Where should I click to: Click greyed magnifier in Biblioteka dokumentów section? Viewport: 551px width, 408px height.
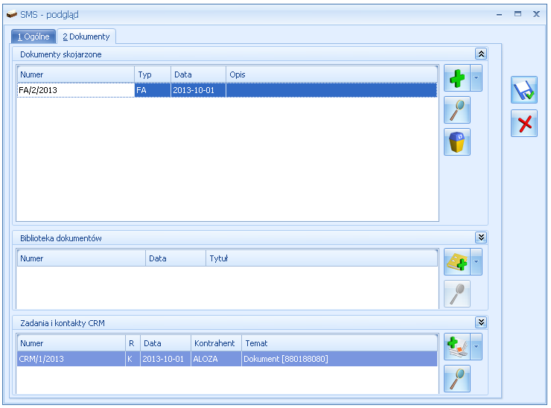point(457,294)
